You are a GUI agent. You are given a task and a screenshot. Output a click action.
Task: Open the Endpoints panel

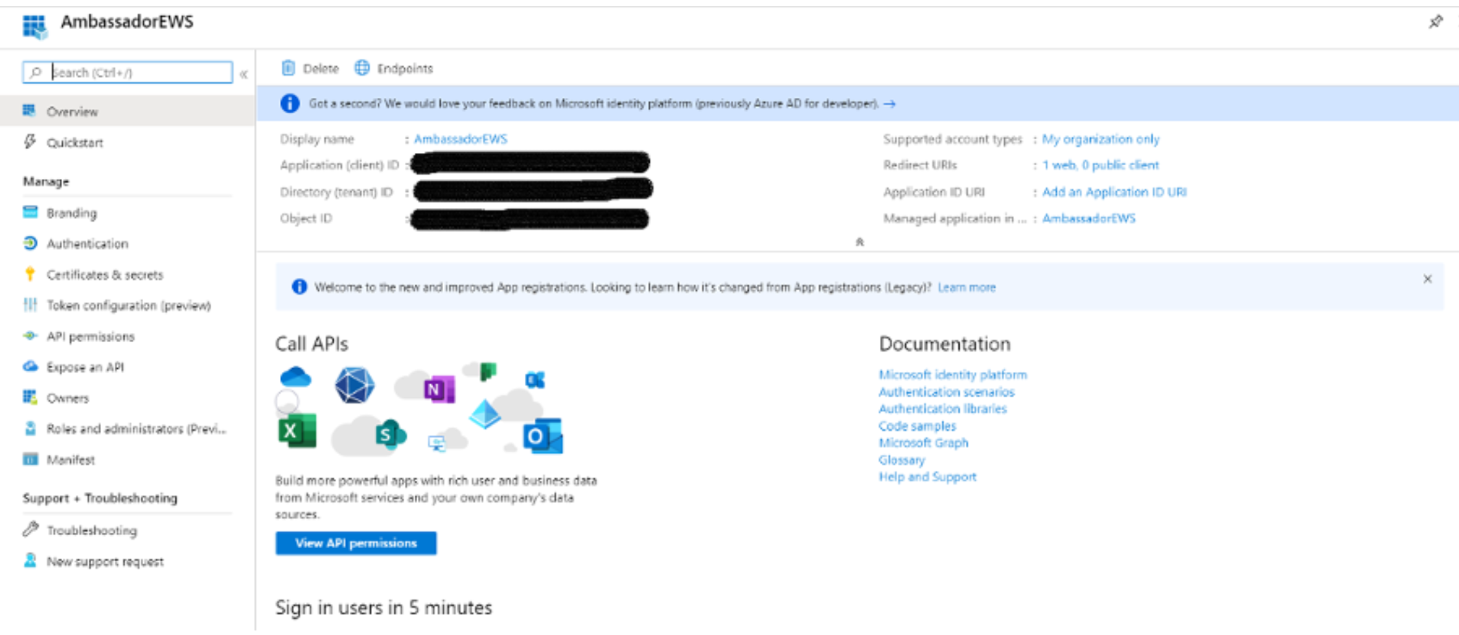click(395, 68)
